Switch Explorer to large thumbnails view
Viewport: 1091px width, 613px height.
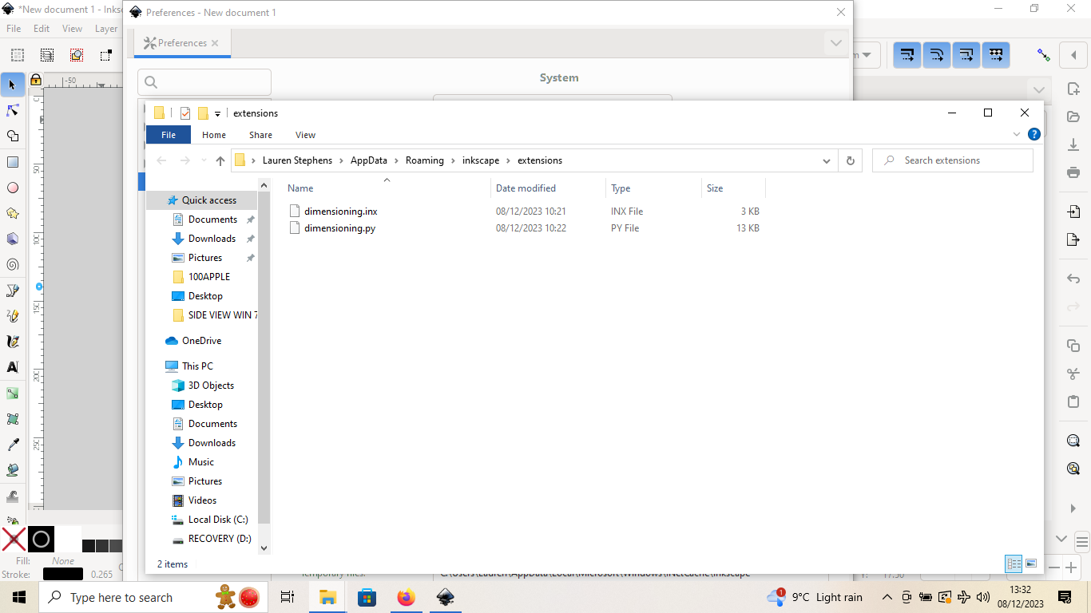pos(1031,564)
